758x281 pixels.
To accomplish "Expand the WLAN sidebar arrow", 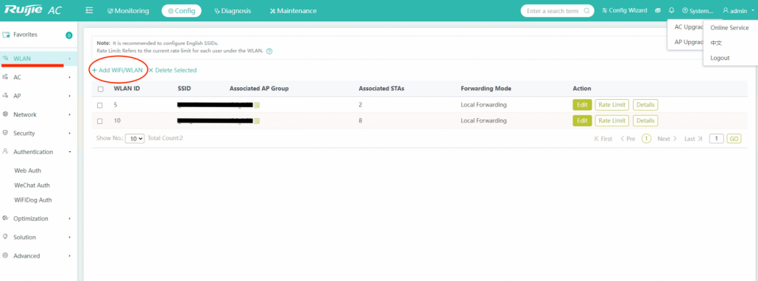I will 70,59.
